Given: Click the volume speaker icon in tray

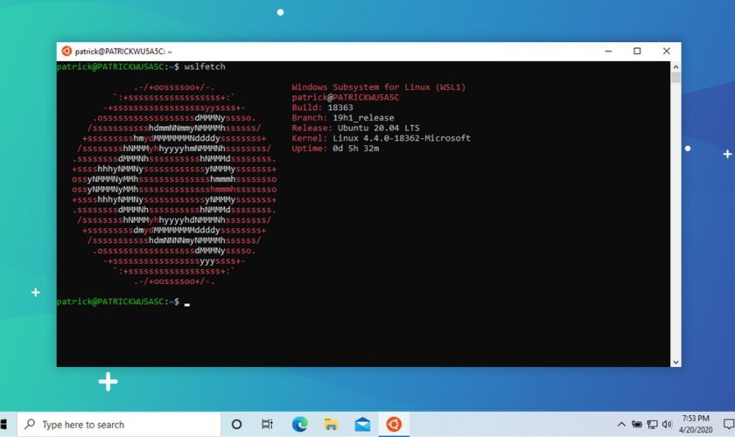Looking at the screenshot, I should click(667, 425).
